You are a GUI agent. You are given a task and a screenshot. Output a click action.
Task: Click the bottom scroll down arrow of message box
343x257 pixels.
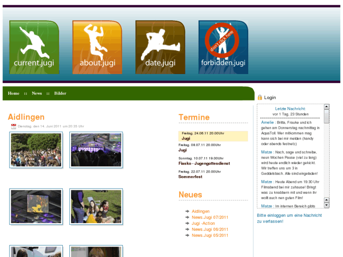click(x=326, y=205)
